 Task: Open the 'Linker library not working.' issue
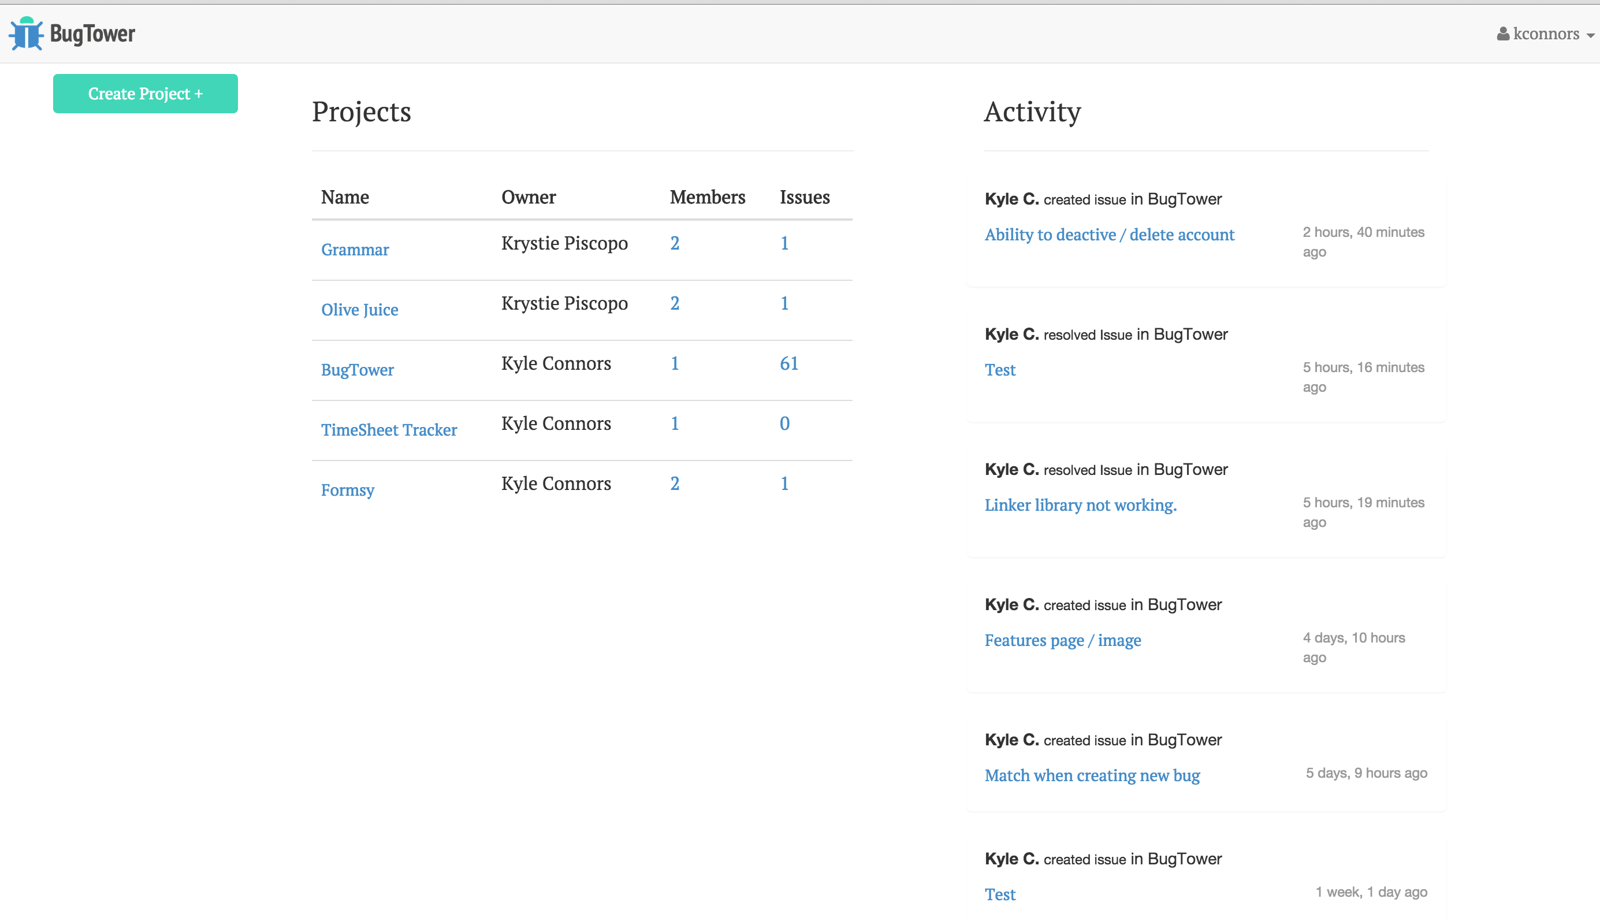pos(1080,505)
